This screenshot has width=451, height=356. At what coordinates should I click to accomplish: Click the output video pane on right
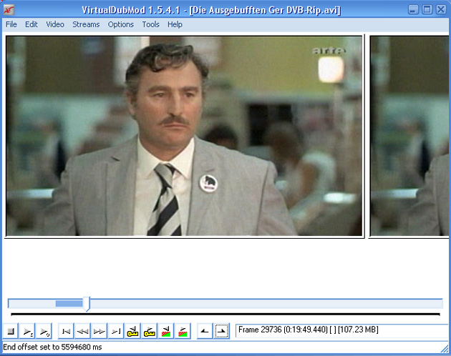pyautogui.click(x=409, y=136)
